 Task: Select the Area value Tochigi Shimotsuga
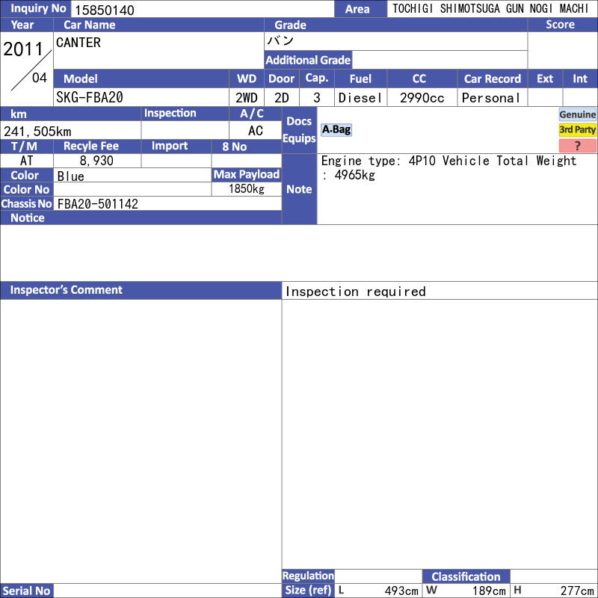491,10
